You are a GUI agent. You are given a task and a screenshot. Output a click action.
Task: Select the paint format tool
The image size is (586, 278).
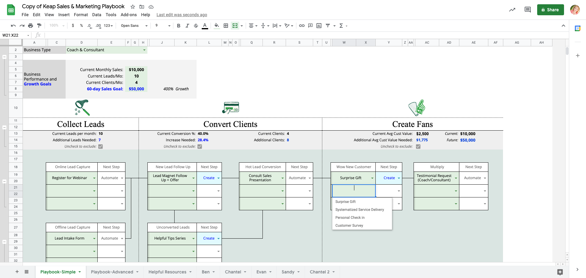tap(39, 26)
